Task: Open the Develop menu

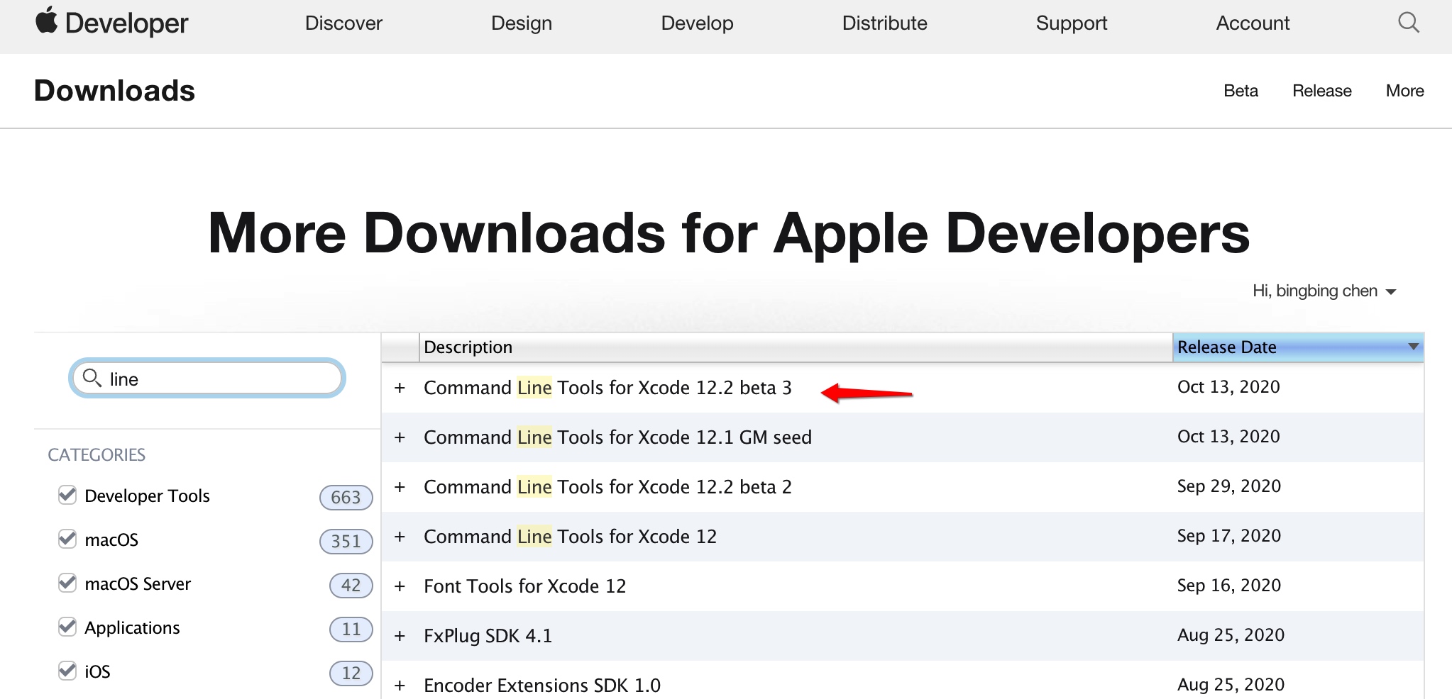Action: pos(697,23)
